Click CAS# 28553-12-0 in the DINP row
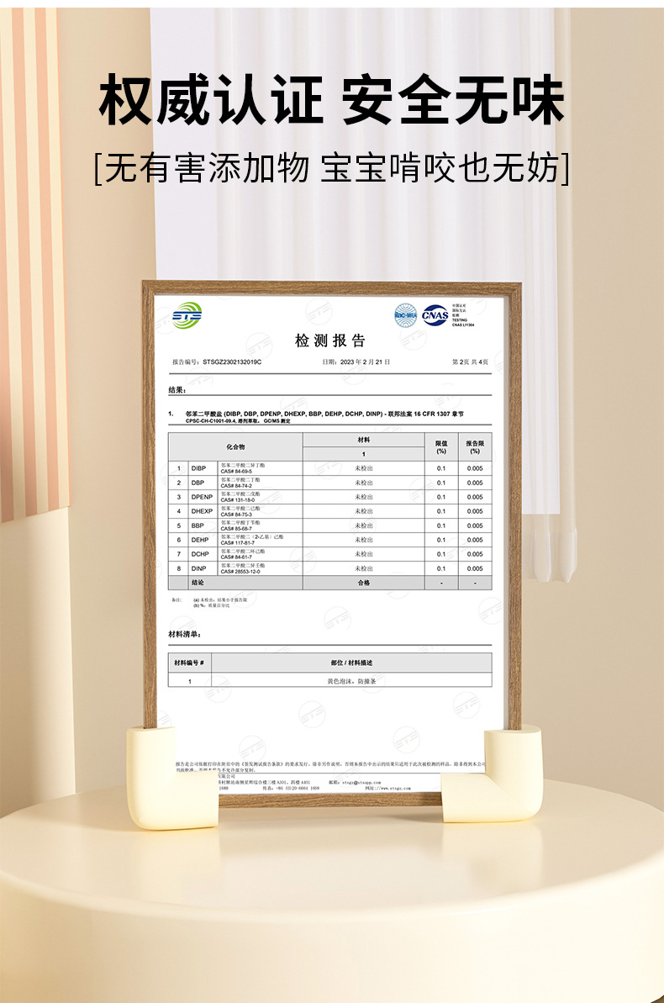This screenshot has width=664, height=1003. click(x=240, y=571)
